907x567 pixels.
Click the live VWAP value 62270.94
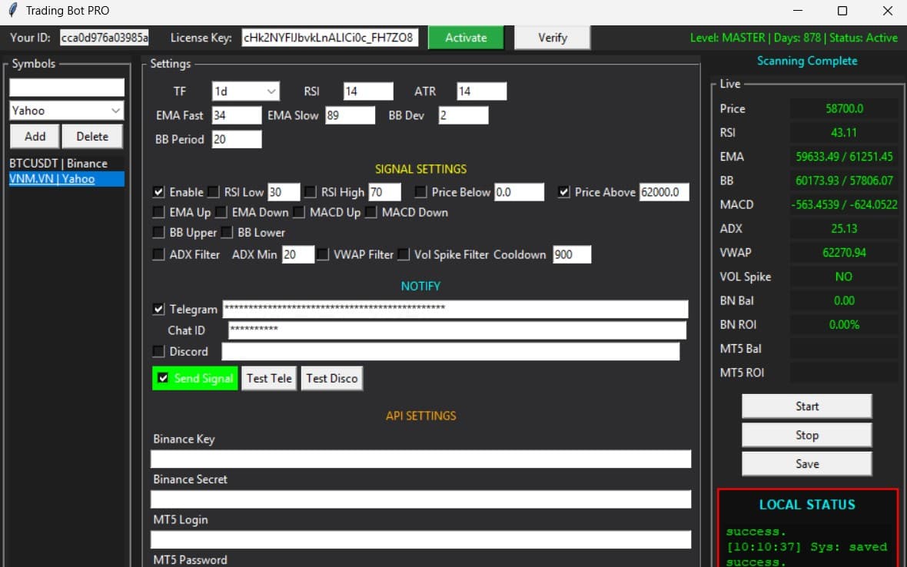844,253
